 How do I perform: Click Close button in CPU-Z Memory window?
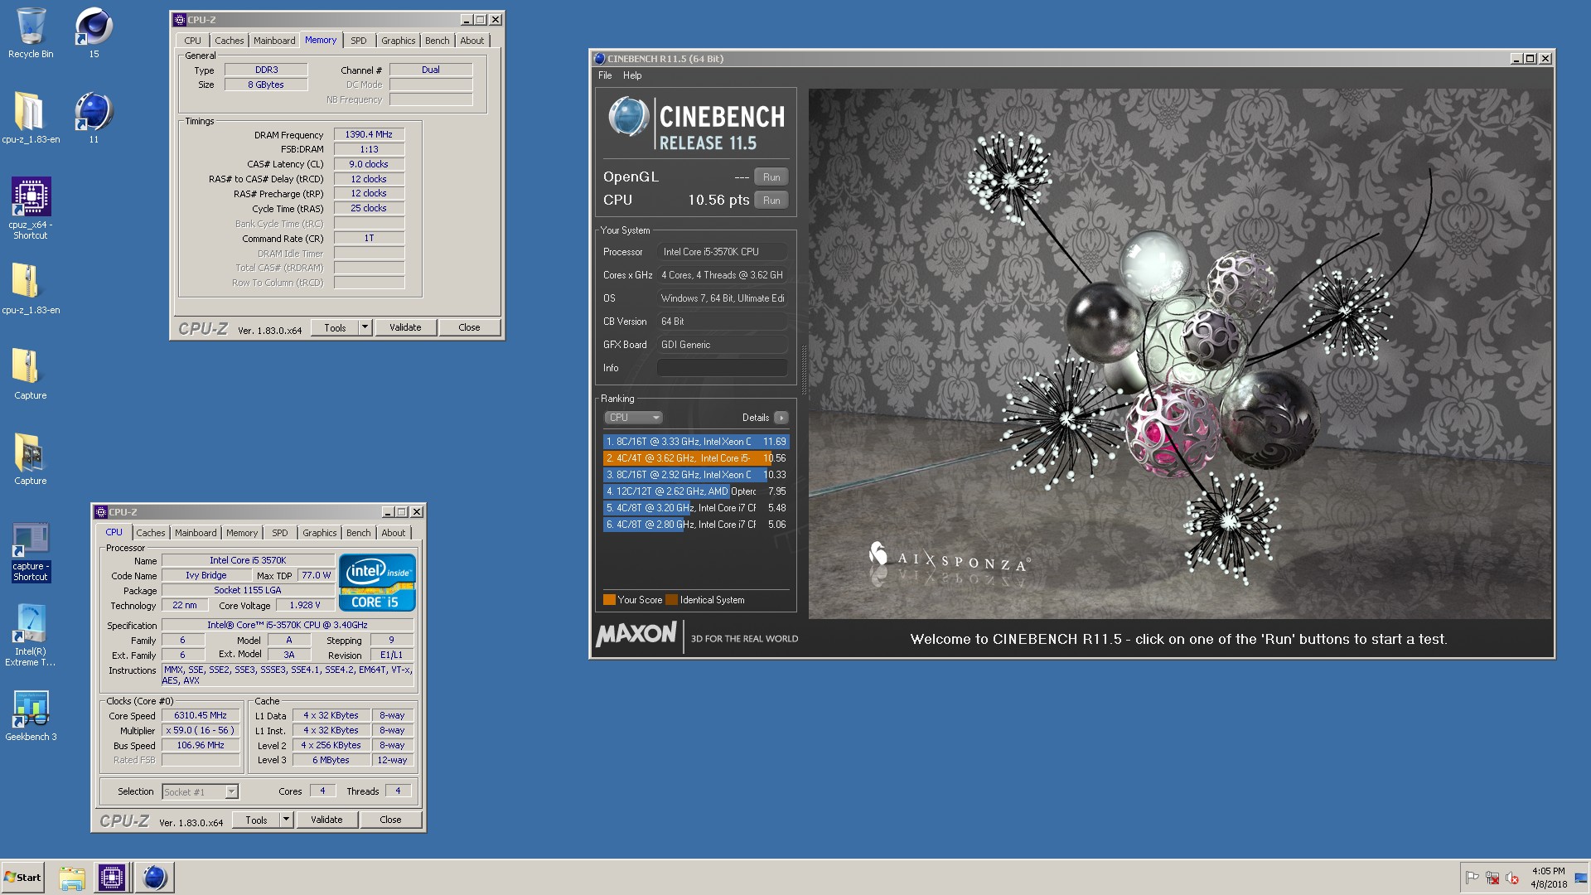[469, 327]
